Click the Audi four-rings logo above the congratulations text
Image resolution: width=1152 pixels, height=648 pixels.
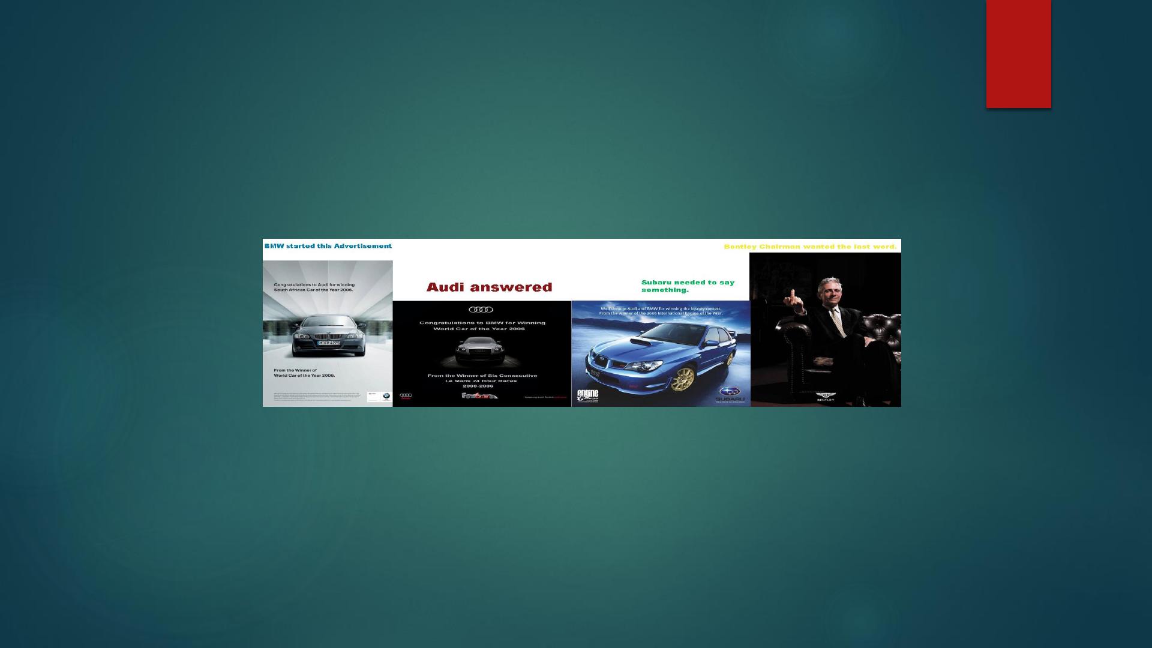481,310
